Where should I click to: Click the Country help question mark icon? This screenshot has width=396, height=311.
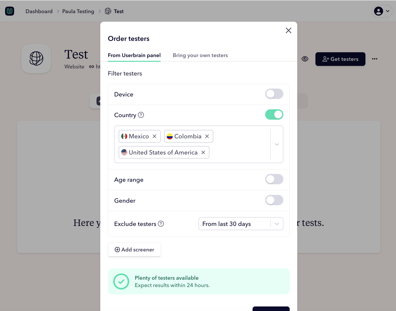point(141,115)
